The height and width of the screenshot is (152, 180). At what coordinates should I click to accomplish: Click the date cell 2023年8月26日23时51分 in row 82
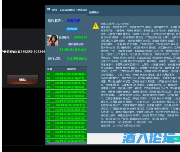point(70,105)
